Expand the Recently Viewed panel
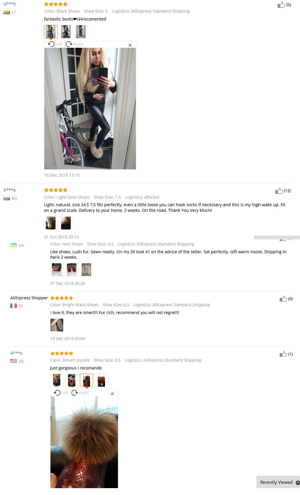The height and width of the screenshot is (495, 300). 278,482
